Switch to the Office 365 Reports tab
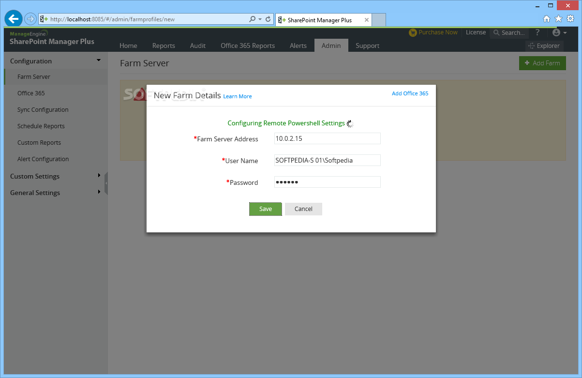Viewport: 582px width, 378px height. pyautogui.click(x=248, y=45)
